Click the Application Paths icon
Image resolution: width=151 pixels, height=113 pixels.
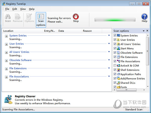point(118,74)
